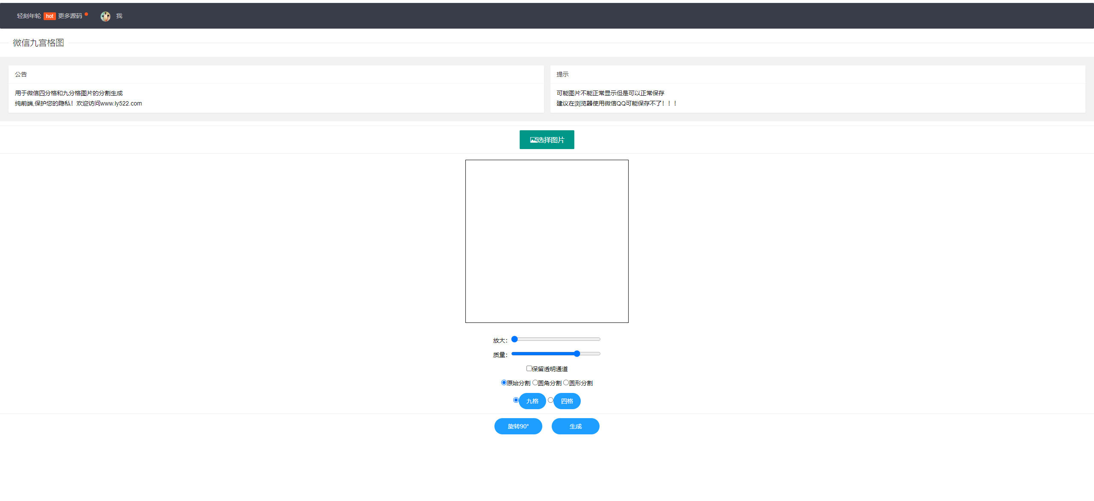Screen dimensions: 1094x501
Task: Click the 四格 blue pill button
Action: pos(567,401)
